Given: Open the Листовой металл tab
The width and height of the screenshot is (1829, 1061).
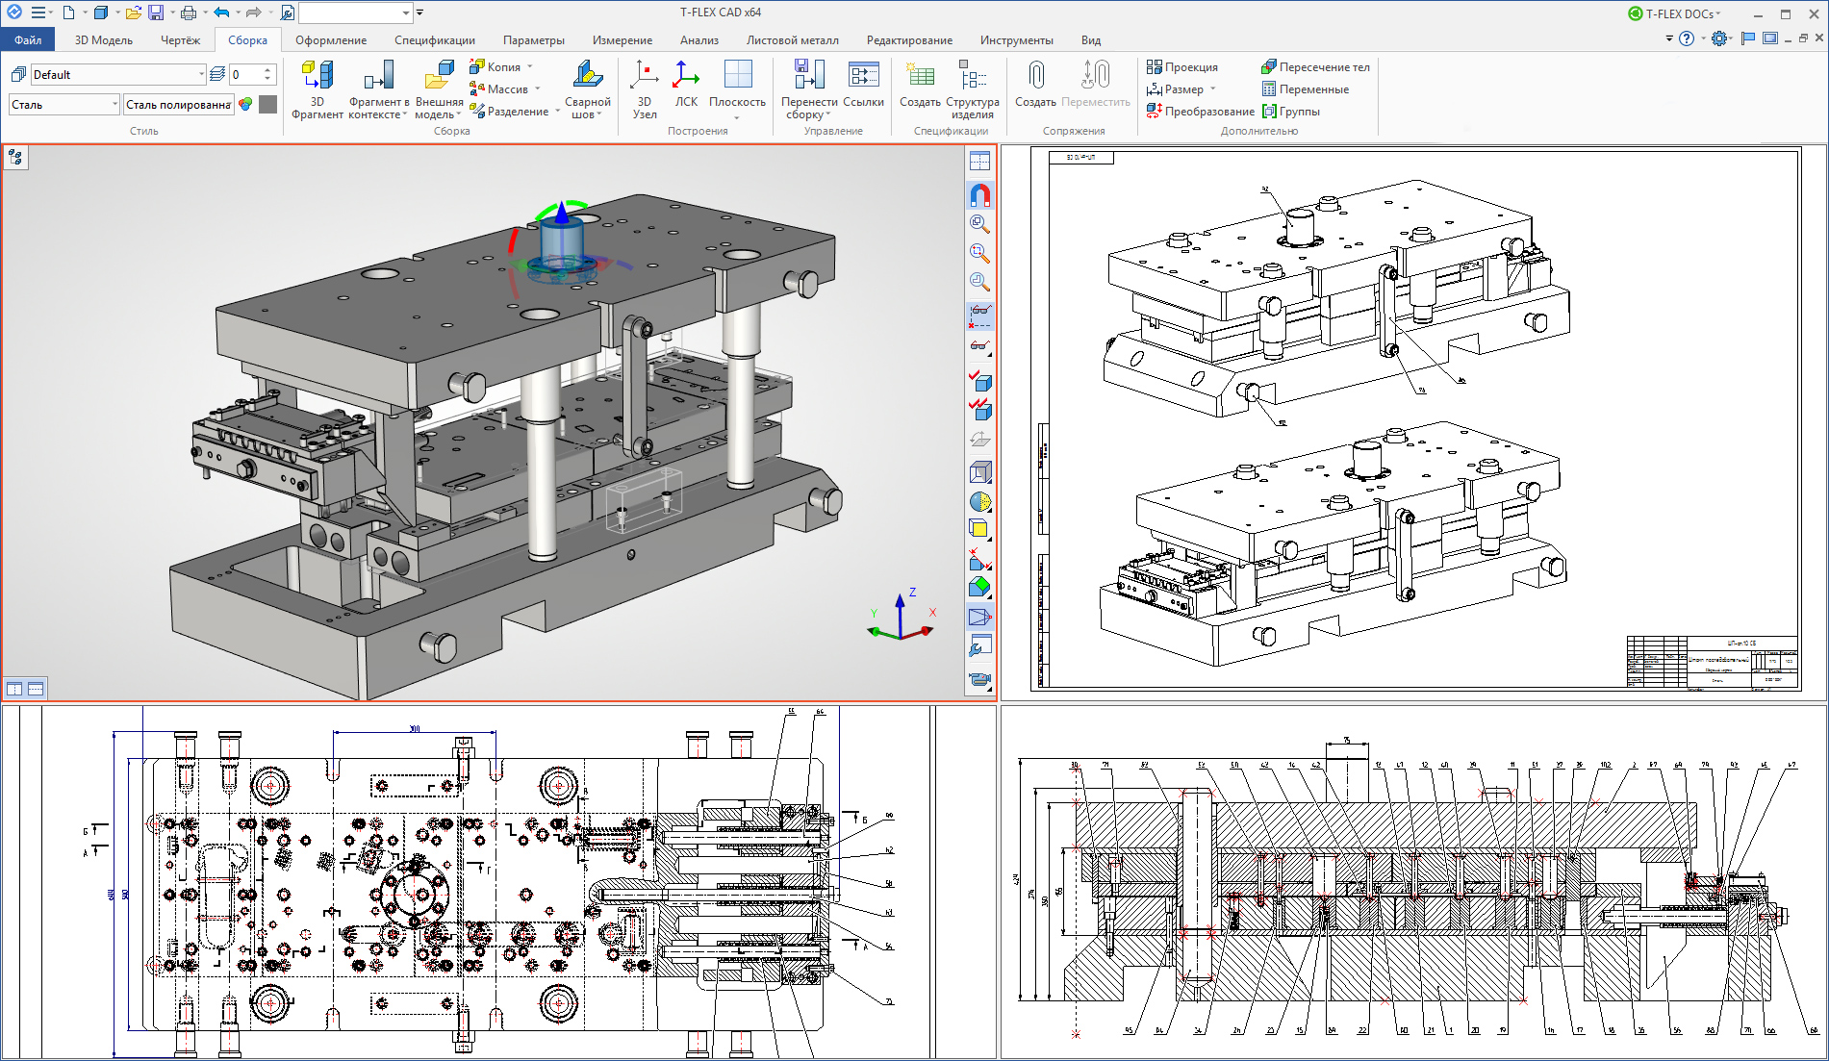Looking at the screenshot, I should 792,40.
